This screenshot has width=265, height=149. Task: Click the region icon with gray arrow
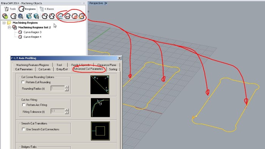point(67,16)
